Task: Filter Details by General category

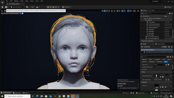Action: [144, 59]
